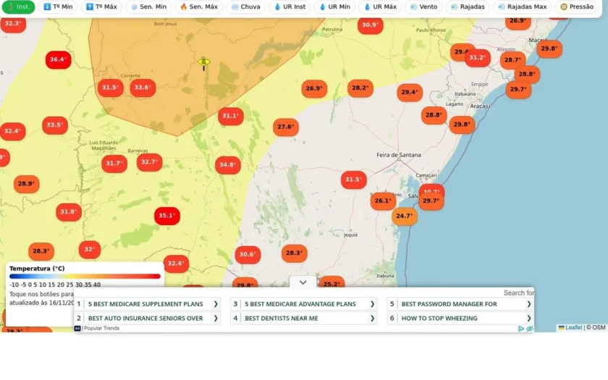Expand the 5 Best Medicare Supplement Plans arrow
The height and width of the screenshot is (380, 608).
216,304
